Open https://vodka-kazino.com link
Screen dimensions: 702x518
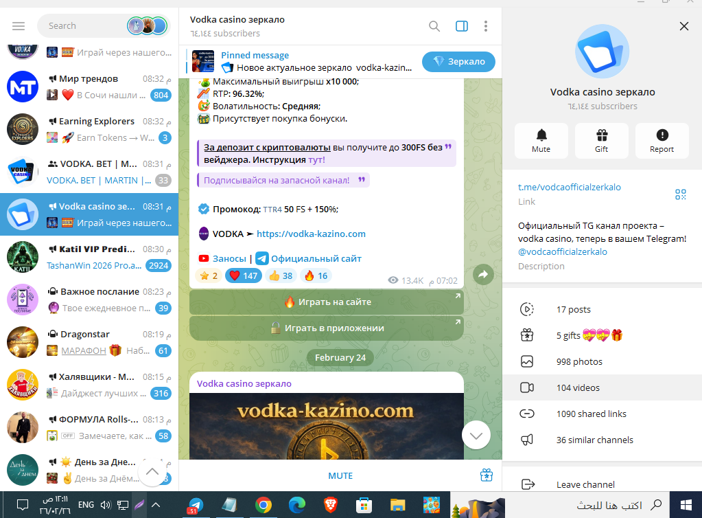(311, 234)
